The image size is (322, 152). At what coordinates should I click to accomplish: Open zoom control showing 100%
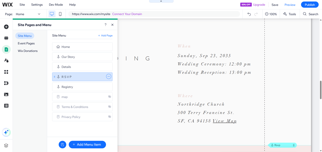coord(271,14)
